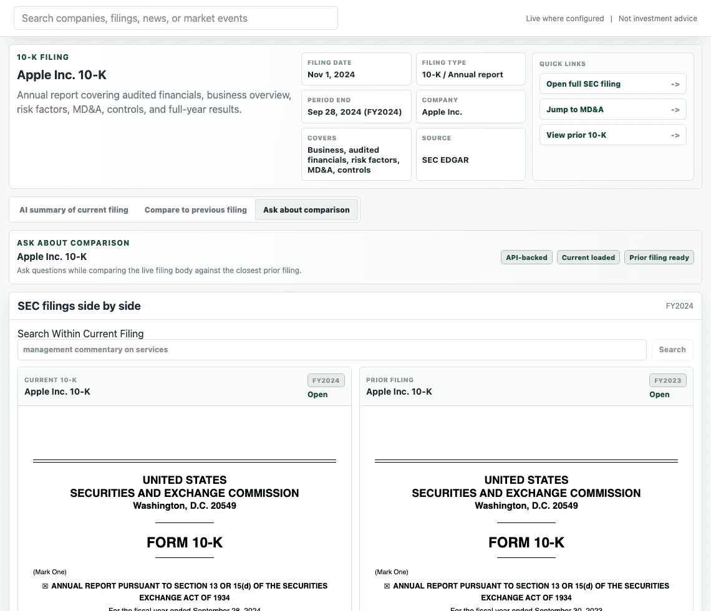Switch to AI summary of current filing tab
Image resolution: width=711 pixels, height=611 pixels.
coord(74,210)
